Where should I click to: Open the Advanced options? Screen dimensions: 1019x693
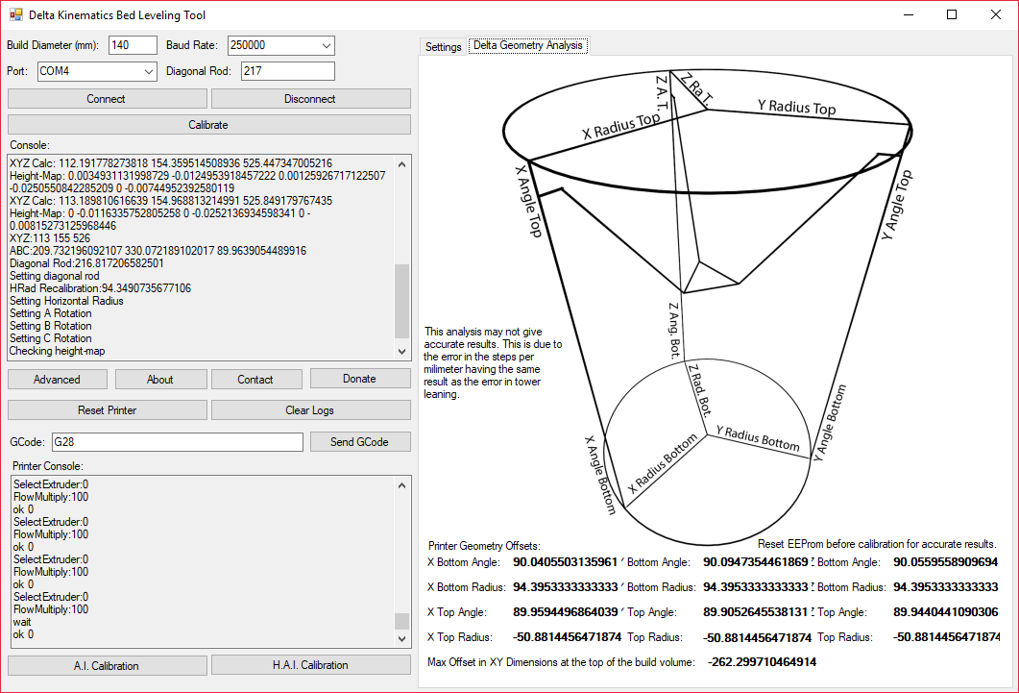coord(58,379)
